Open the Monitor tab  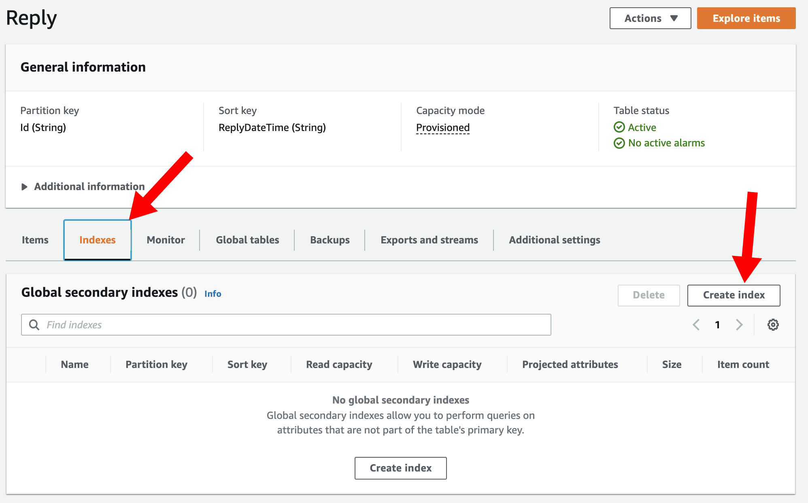[x=166, y=240]
